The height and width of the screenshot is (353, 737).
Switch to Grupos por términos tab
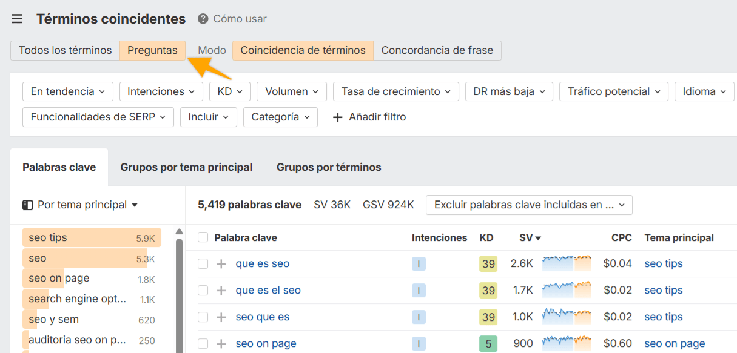coord(329,168)
